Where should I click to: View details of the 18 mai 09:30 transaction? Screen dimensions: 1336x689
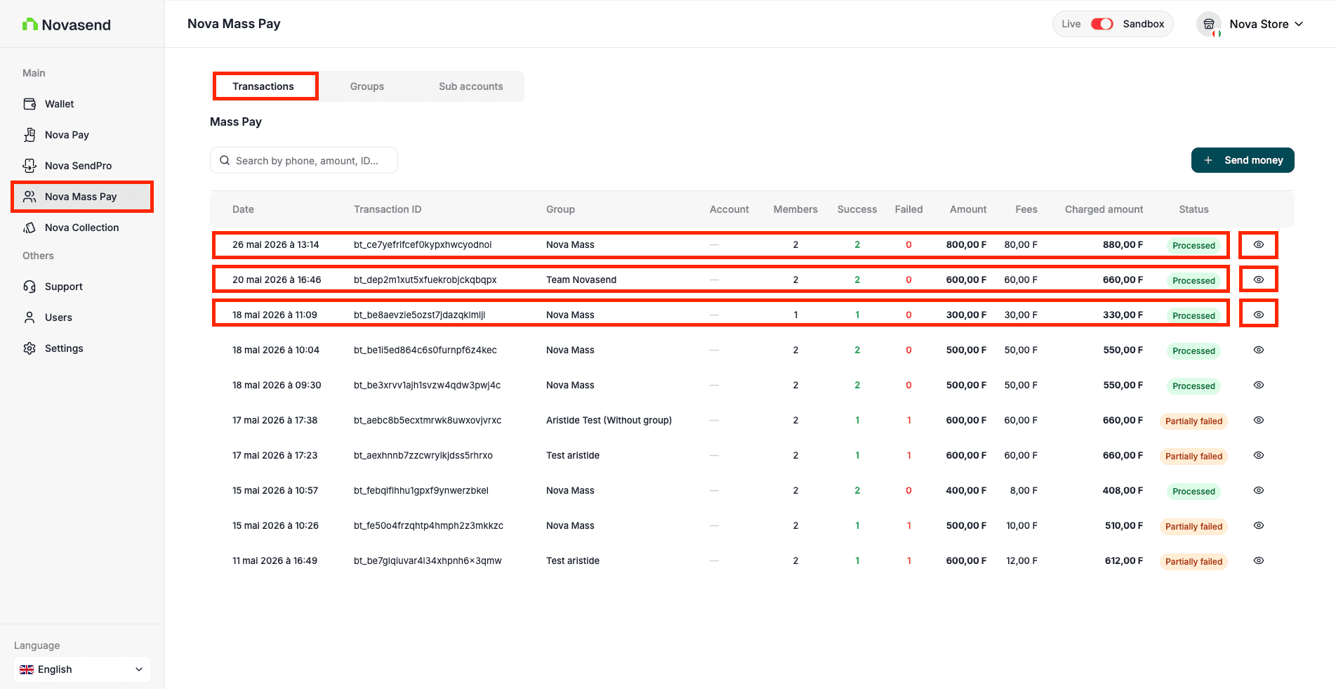click(1259, 385)
